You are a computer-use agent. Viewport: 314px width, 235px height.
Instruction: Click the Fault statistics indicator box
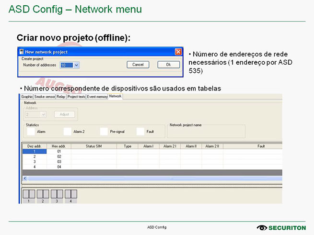coord(140,131)
